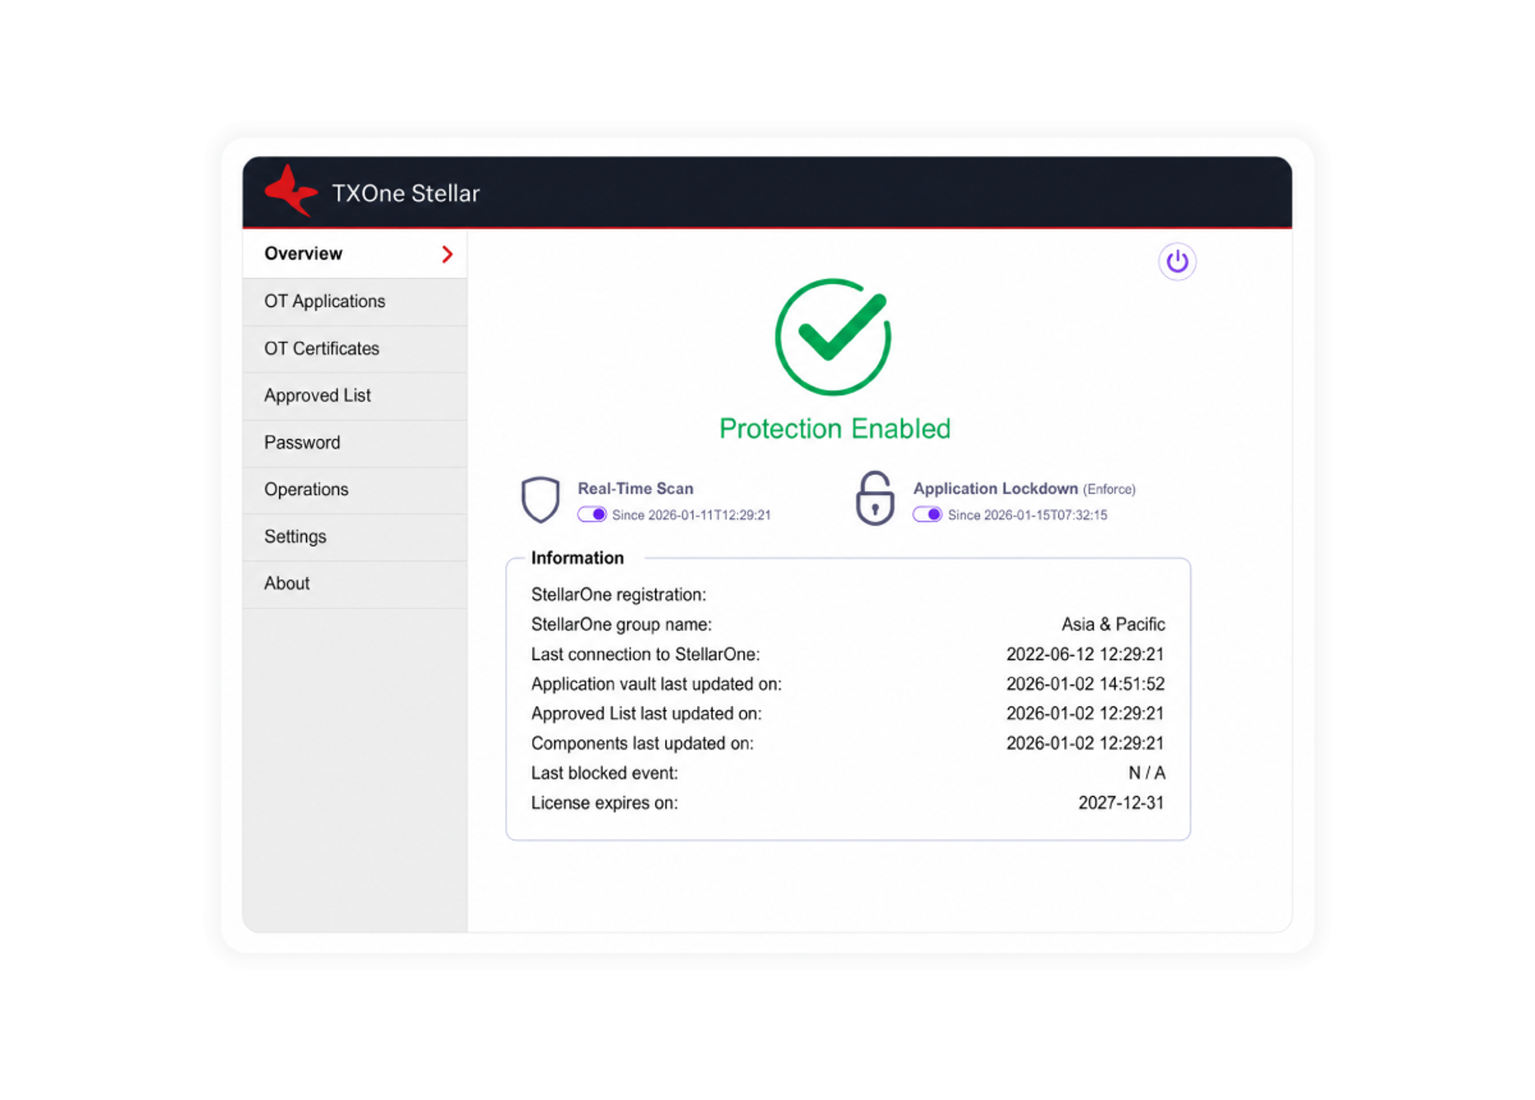
Task: Open the Settings page
Action: (x=355, y=537)
